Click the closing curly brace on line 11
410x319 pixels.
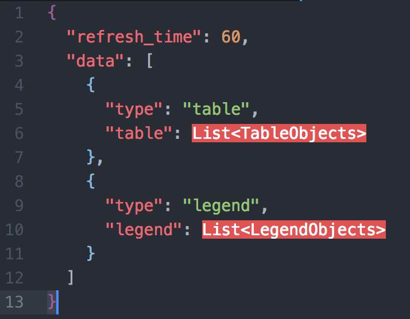pos(91,253)
